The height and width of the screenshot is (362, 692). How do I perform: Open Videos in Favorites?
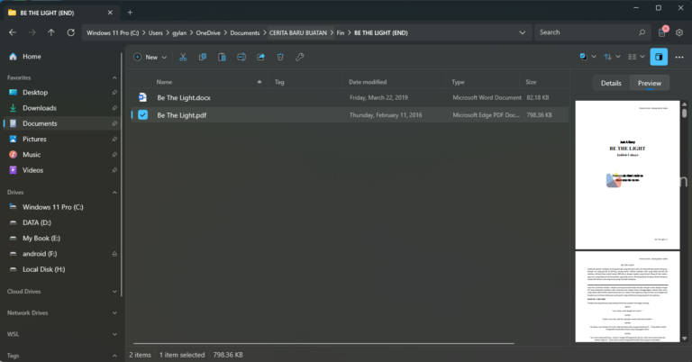coord(62,170)
